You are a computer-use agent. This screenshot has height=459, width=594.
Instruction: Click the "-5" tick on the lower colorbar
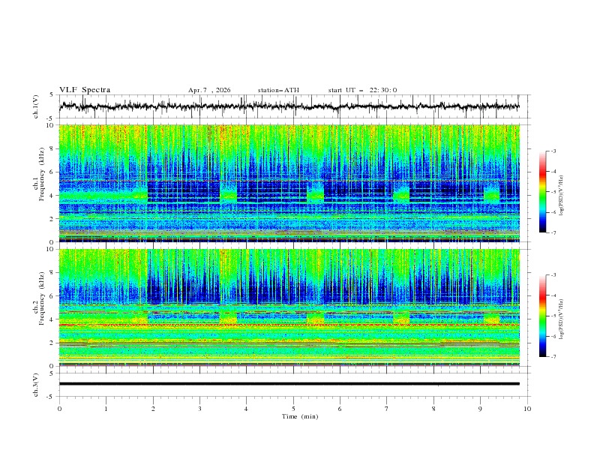click(x=553, y=316)
